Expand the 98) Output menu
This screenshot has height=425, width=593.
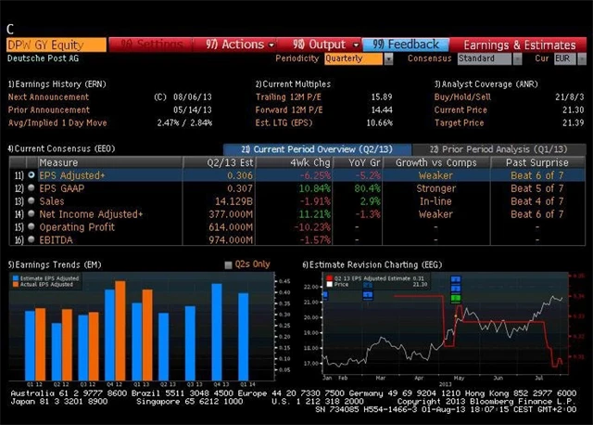[325, 45]
